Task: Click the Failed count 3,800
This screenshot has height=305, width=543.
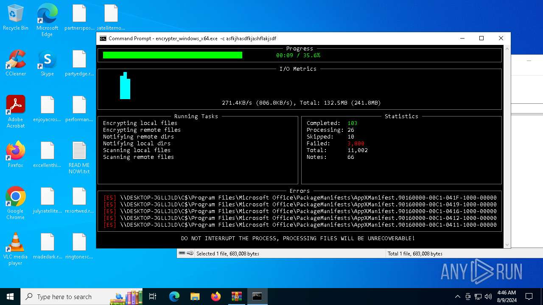Action: [x=355, y=144]
